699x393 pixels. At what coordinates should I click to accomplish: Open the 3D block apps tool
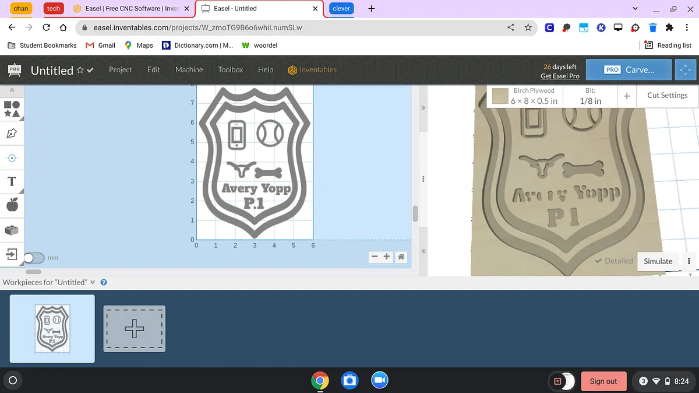pyautogui.click(x=12, y=230)
